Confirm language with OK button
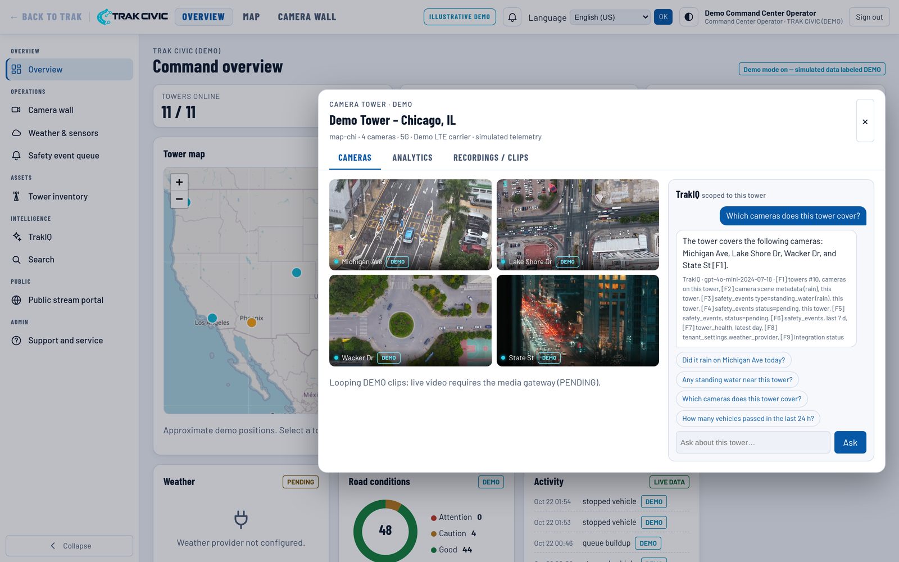Viewport: 899px width, 562px height. coord(663,17)
